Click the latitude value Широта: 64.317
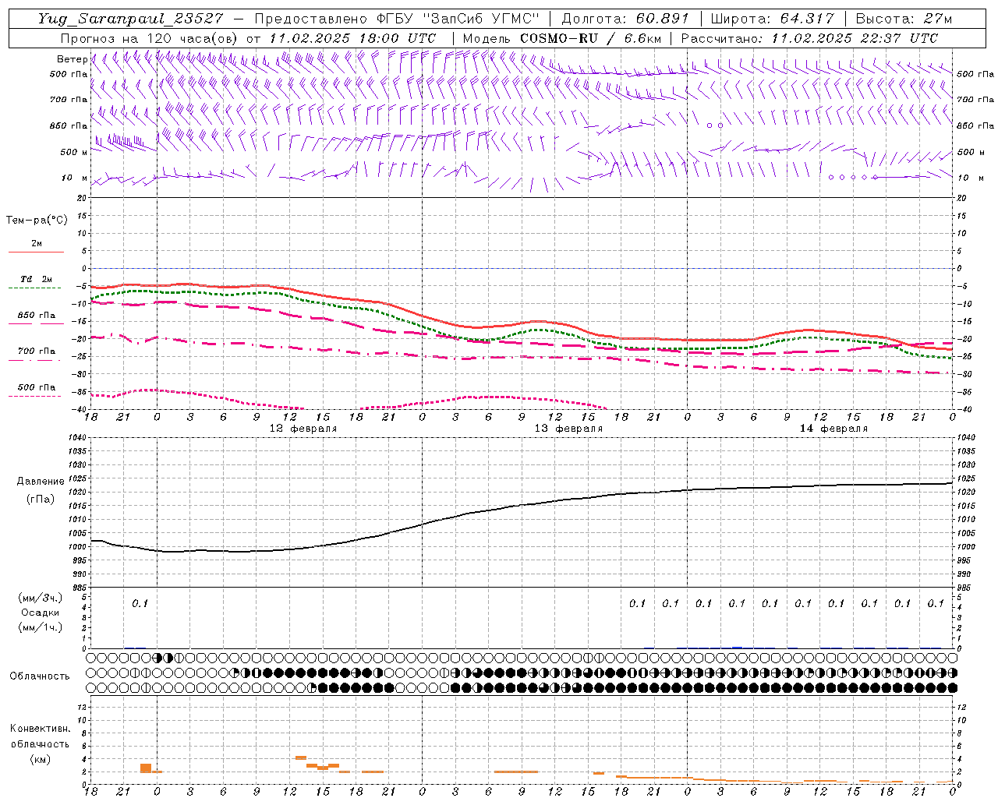This screenshot has width=998, height=798. click(x=772, y=19)
